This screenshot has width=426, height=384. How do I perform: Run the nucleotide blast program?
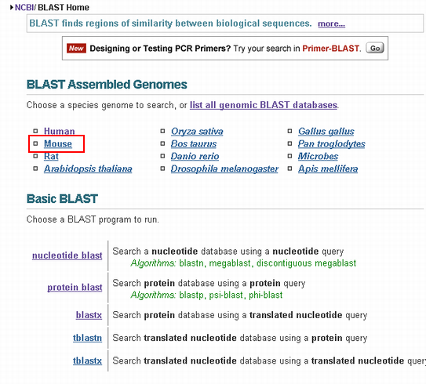tap(67, 255)
